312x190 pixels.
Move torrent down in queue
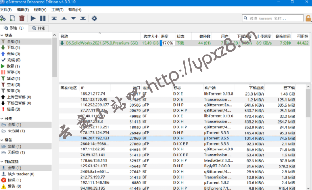(x=73, y=18)
